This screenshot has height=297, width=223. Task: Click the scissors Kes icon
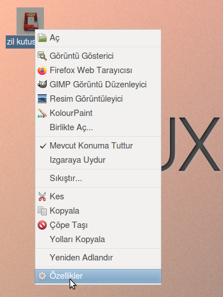(x=42, y=196)
